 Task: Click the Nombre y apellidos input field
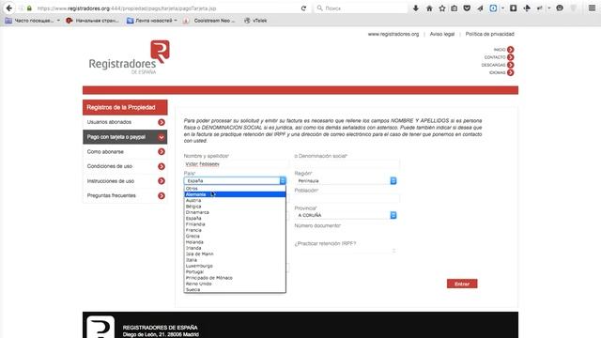point(236,164)
